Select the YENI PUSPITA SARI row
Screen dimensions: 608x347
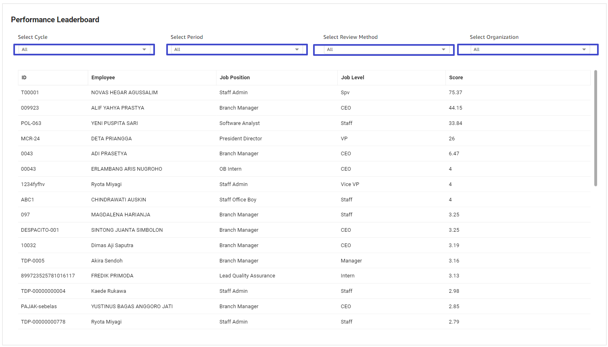(304, 123)
